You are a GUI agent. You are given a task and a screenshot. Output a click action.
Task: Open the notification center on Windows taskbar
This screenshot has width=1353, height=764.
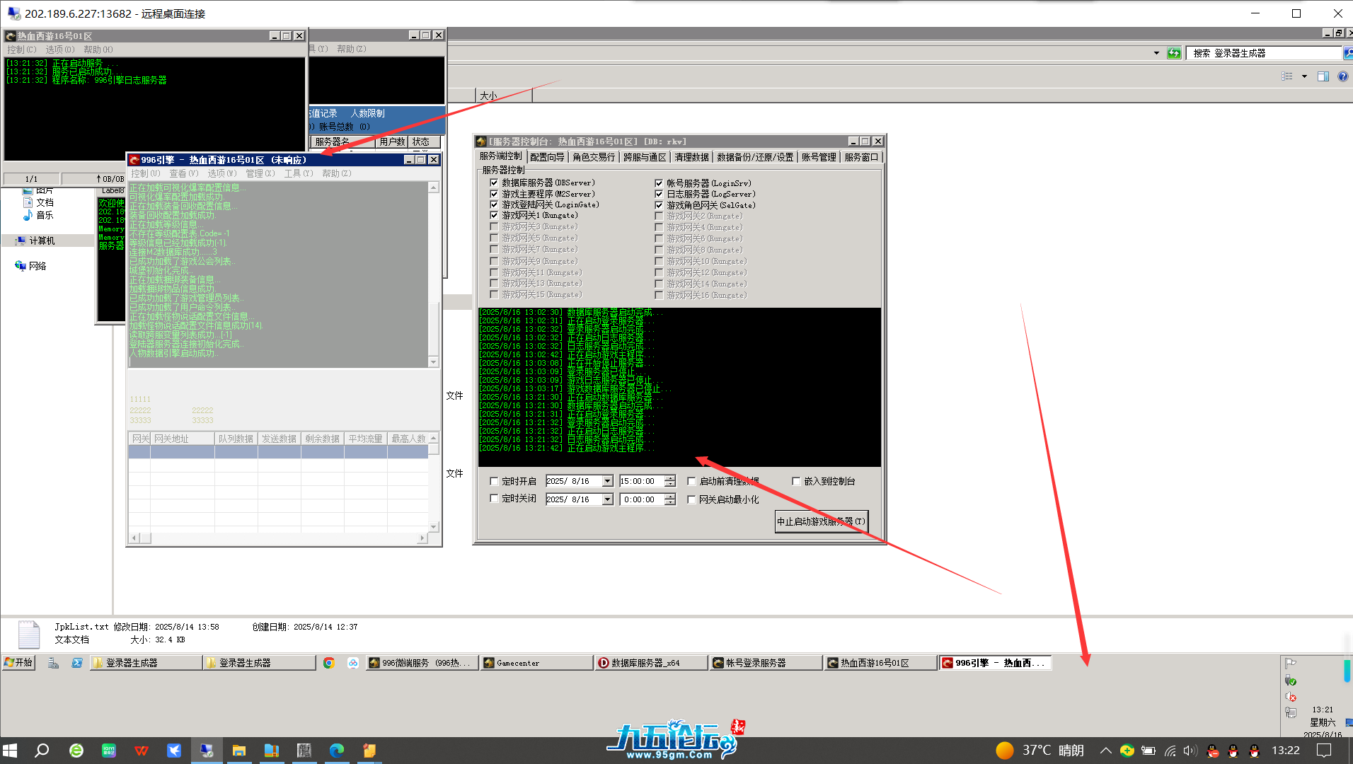[x=1324, y=751]
